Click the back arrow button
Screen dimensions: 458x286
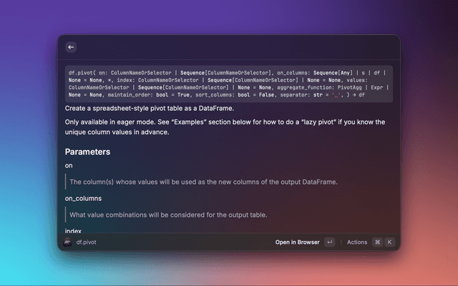pos(70,47)
